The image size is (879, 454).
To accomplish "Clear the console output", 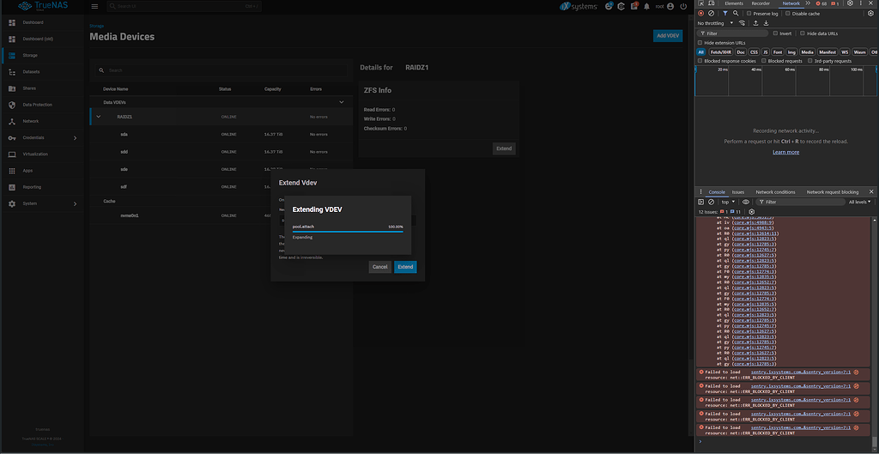I will (x=711, y=202).
